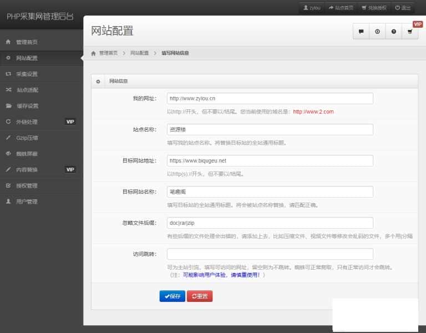
Task: Open 站点适配 sidebar item
Action: 41,90
